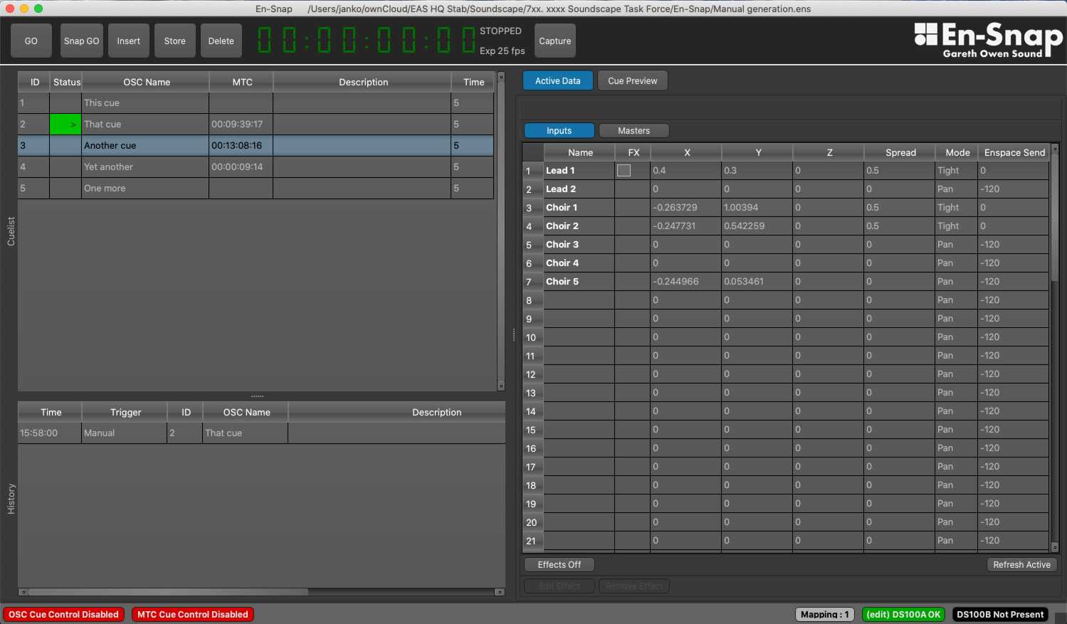Toggle the FX checkbox for Lead 1
Screen dimensions: 1067x624
(624, 170)
